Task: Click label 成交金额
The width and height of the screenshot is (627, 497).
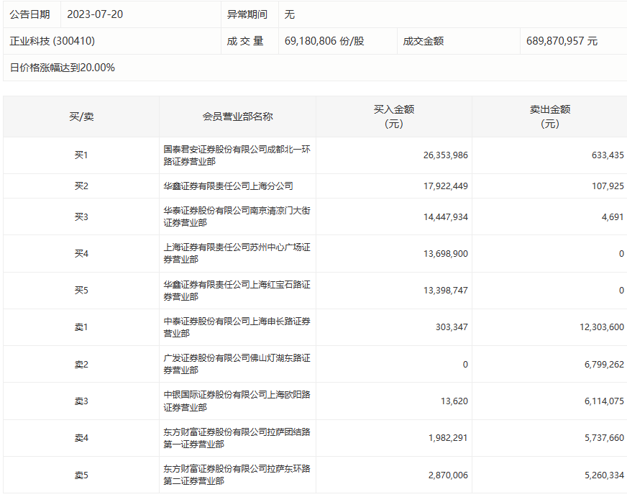Action: coord(423,41)
